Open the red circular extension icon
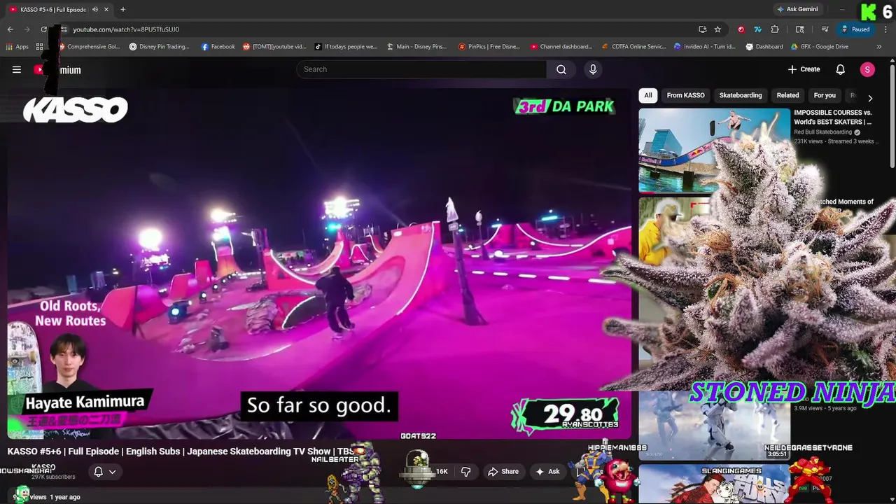 click(741, 29)
